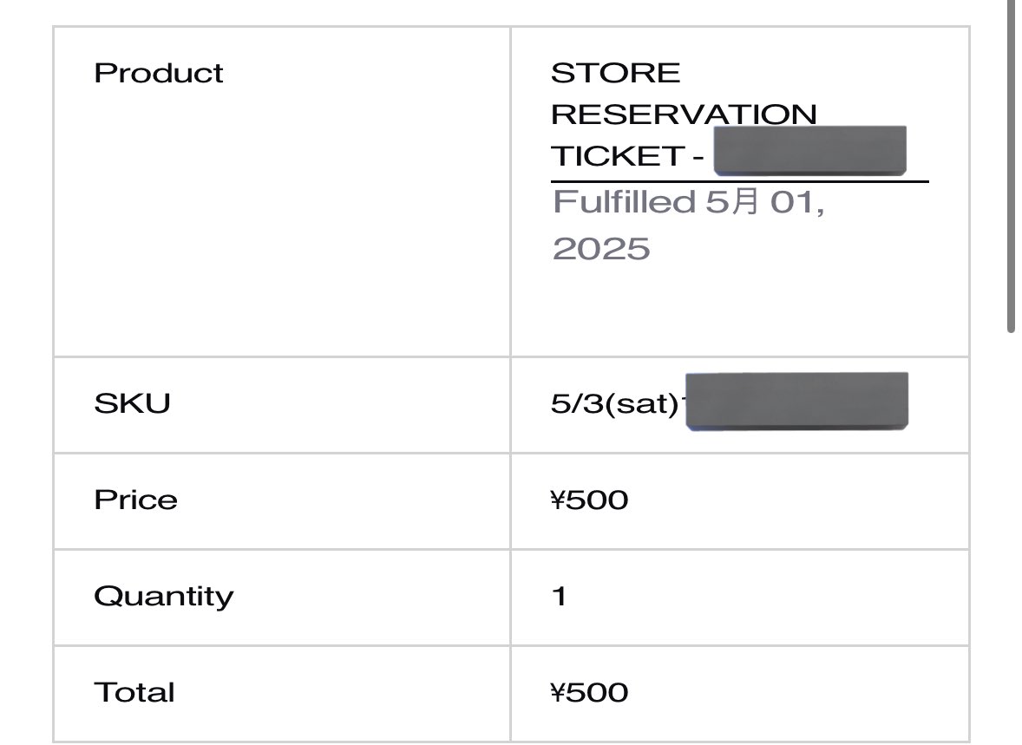This screenshot has width=1022, height=745.
Task: Click the gray redacted box in SKU row
Action: tap(796, 401)
